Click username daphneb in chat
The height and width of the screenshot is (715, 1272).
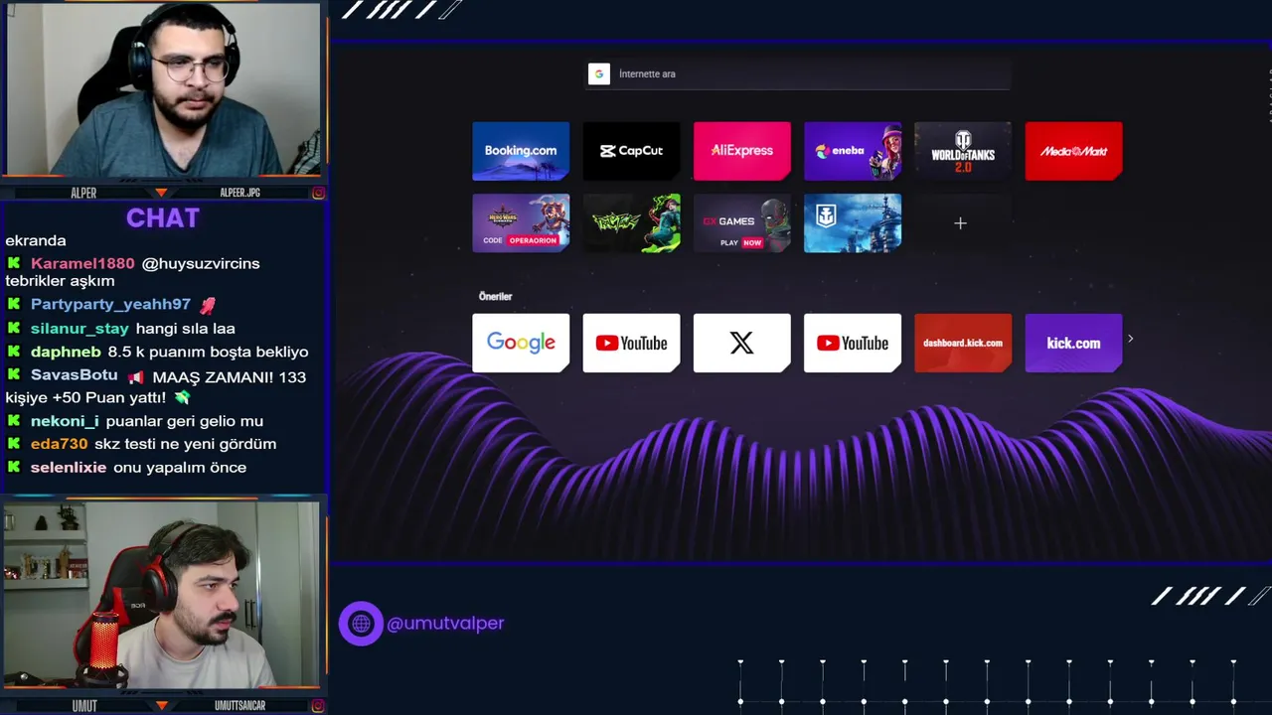[66, 352]
